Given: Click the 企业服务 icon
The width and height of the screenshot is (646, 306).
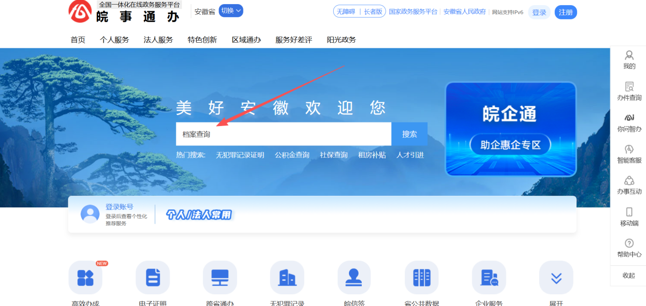Looking at the screenshot, I should point(489,278).
